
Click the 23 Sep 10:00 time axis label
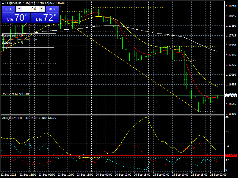tap(66, 175)
